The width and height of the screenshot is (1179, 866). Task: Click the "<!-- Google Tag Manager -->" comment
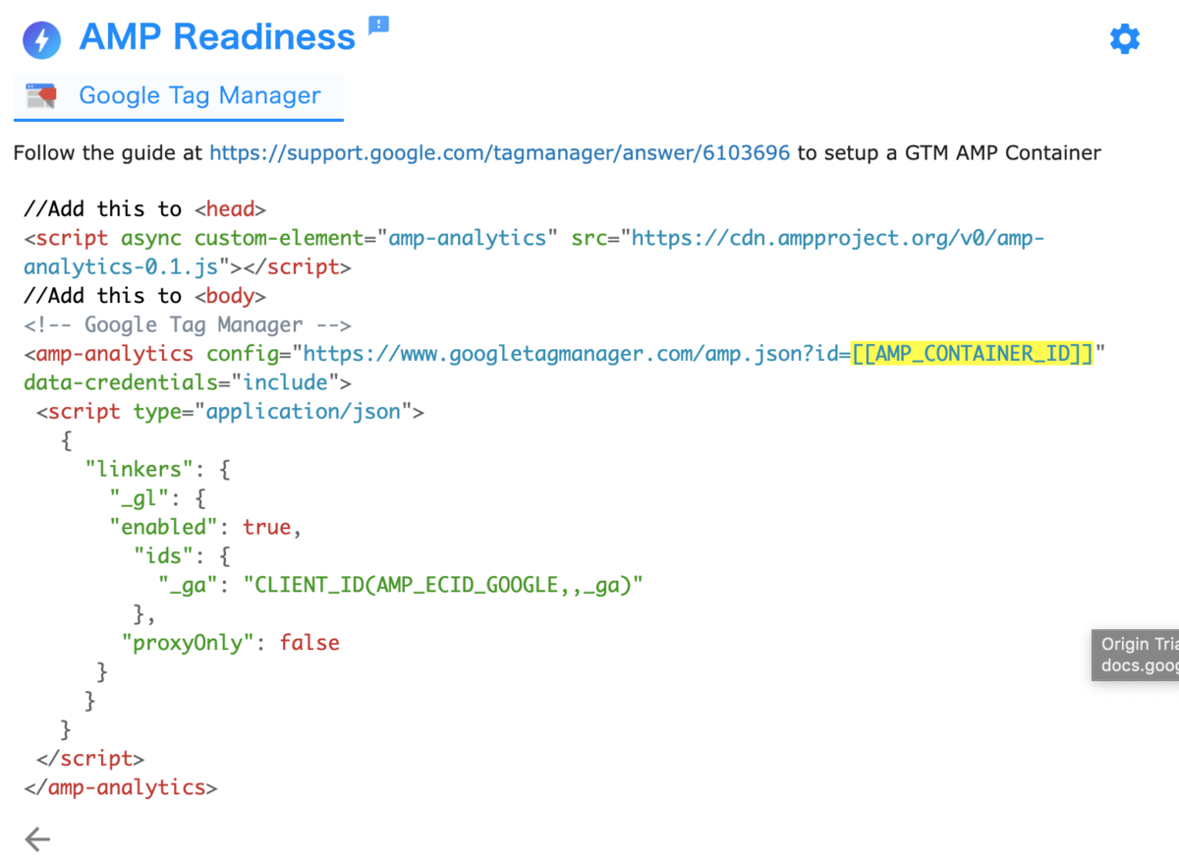pos(188,325)
